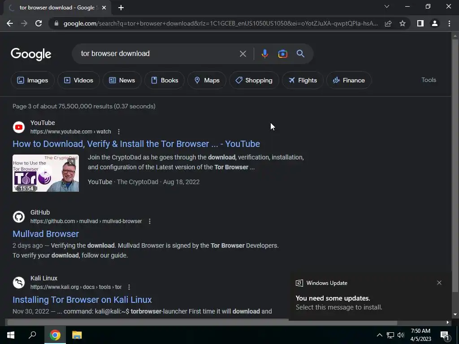
Task: Open taskbar search magnifier
Action: coord(32,335)
